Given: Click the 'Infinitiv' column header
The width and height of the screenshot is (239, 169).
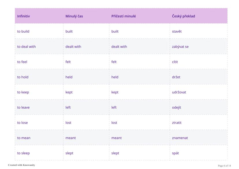Looking at the screenshot, I should coord(24,16).
